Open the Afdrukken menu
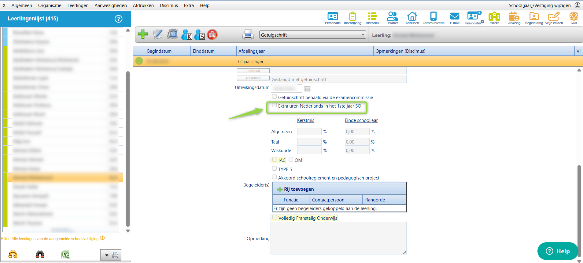Image resolution: width=583 pixels, height=263 pixels. point(143,5)
